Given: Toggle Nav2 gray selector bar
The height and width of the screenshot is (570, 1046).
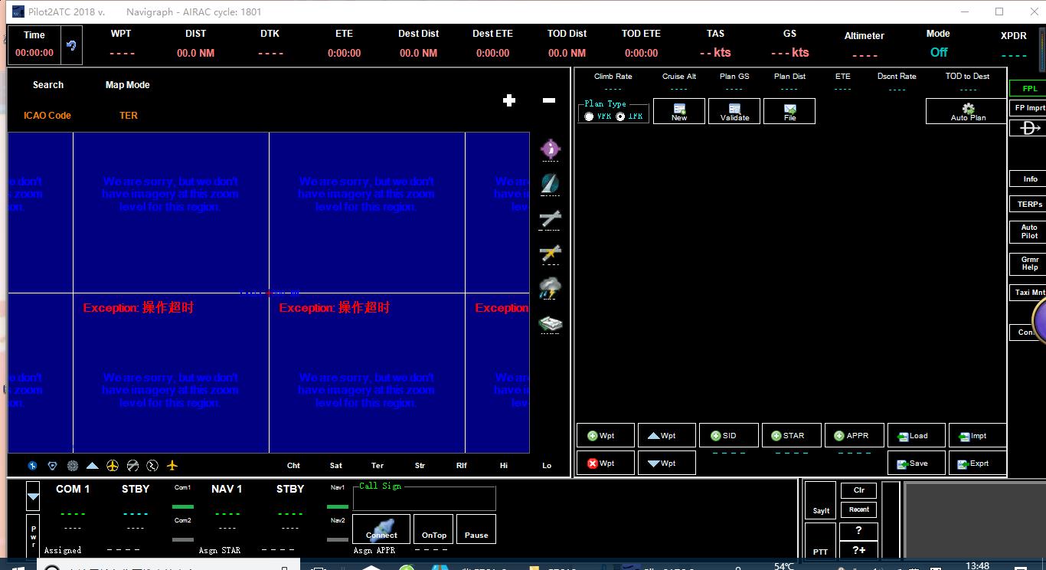Looking at the screenshot, I should (338, 539).
